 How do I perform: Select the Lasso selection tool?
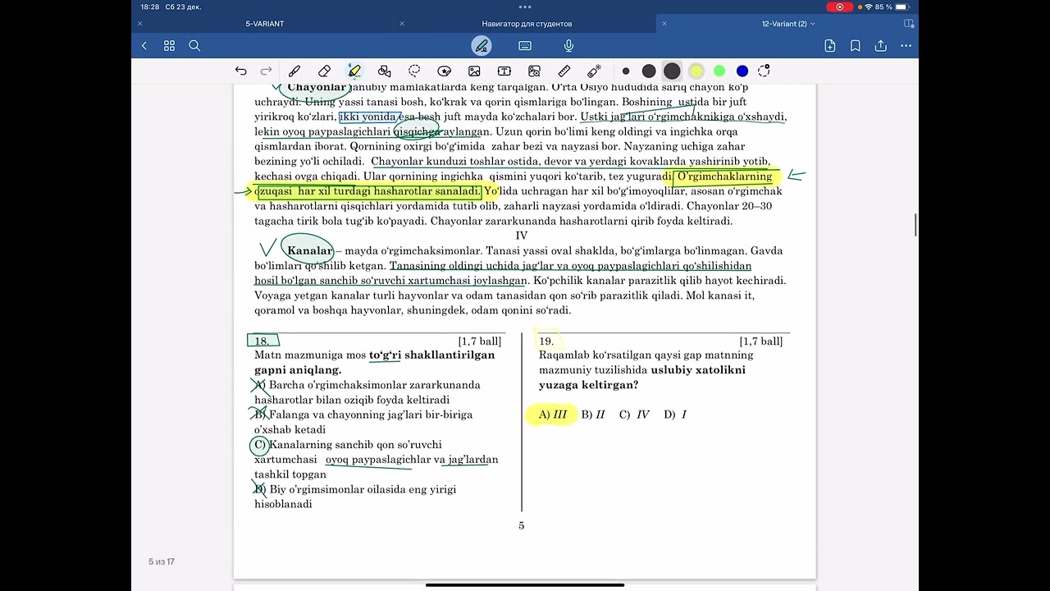pos(414,71)
